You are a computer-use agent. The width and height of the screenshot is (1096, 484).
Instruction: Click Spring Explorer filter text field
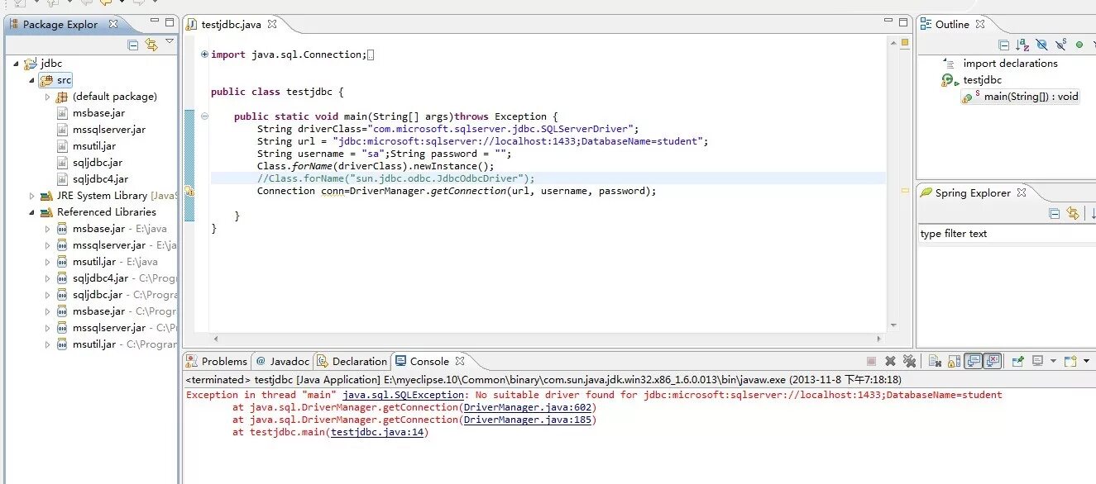(x=1007, y=234)
